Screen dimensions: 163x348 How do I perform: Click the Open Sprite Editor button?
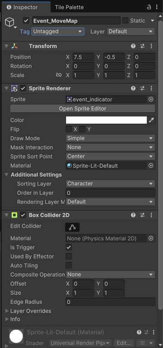tap(82, 109)
